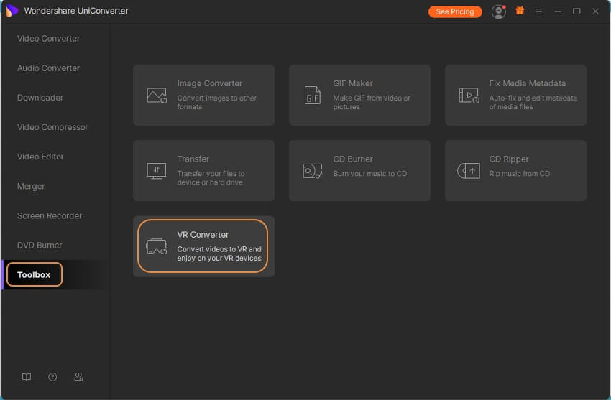Open the Video Compressor section
This screenshot has width=611, height=400.
52,127
